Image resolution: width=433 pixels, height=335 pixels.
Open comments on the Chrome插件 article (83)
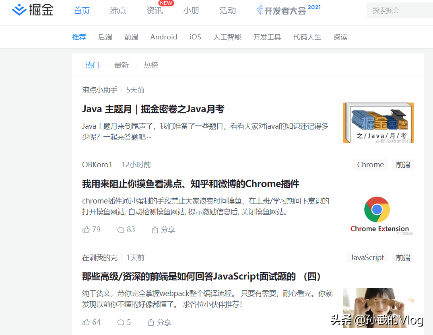pos(126,229)
